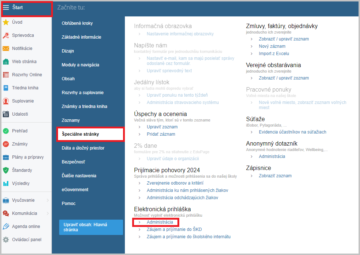The image size is (360, 255).
Task: Click the green checkmark Prehľad icon
Action: [x=6, y=131]
